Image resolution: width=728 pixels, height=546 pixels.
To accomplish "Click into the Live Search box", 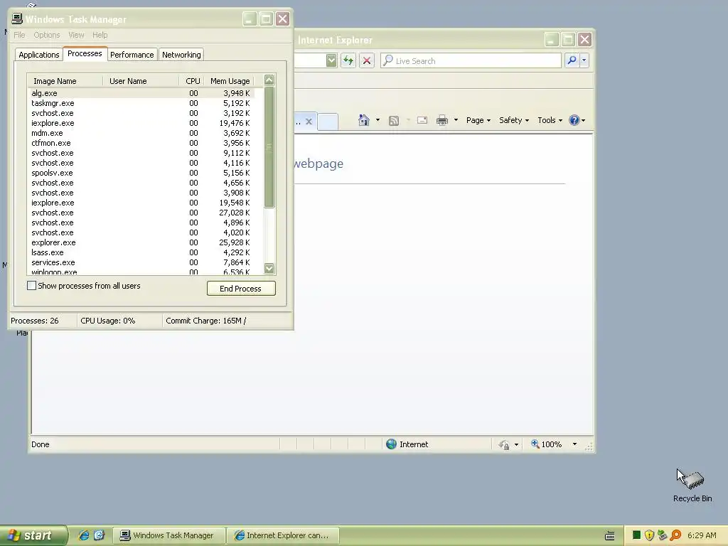I will point(471,61).
